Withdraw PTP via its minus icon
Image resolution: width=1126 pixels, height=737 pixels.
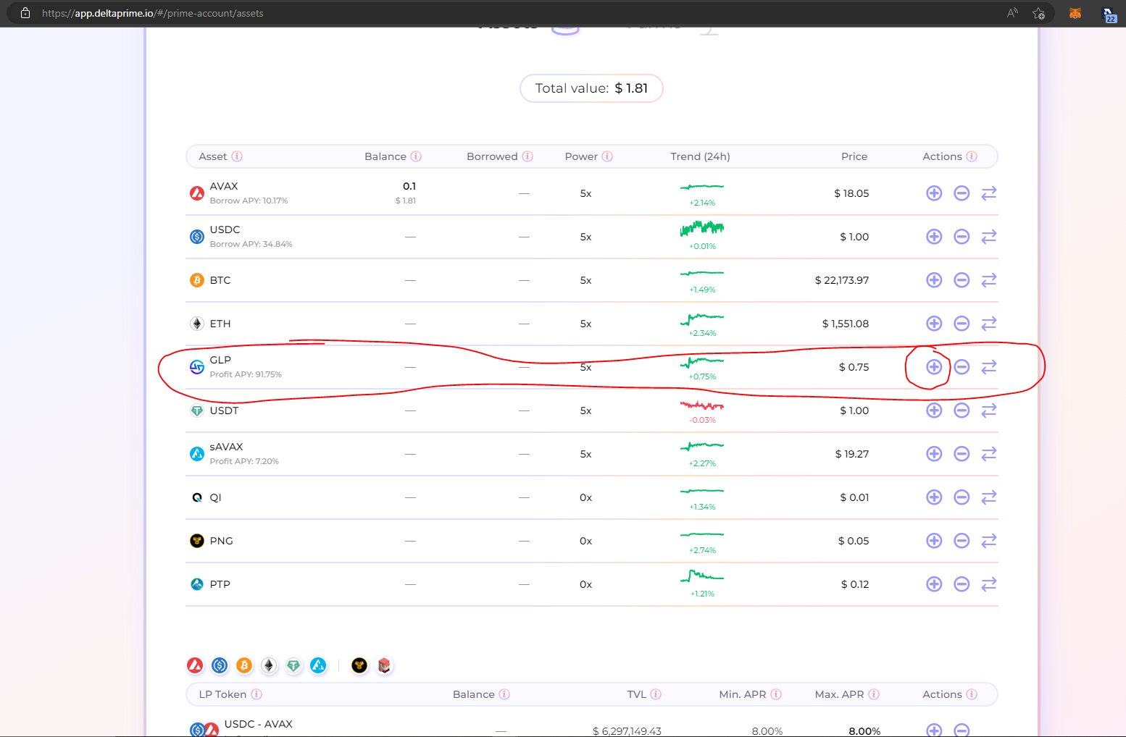click(962, 584)
